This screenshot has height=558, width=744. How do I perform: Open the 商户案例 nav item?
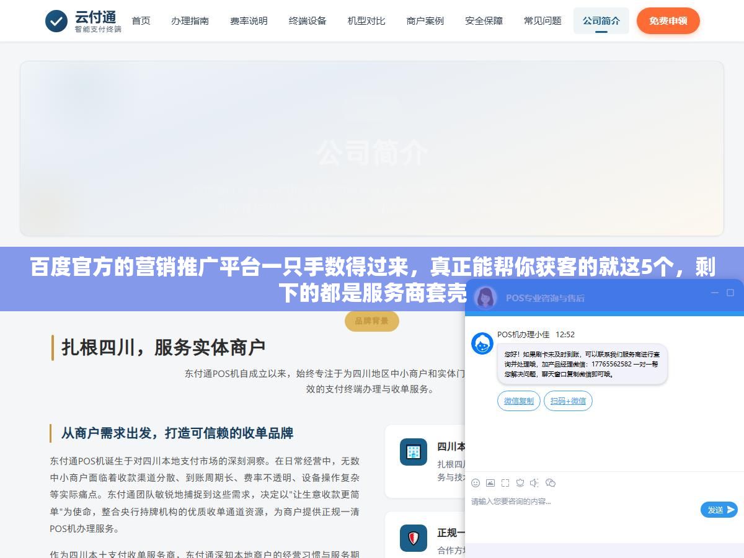tap(425, 21)
